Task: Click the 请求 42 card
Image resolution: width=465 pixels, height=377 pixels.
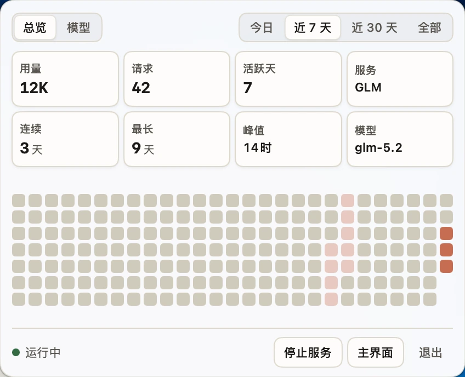Action: click(177, 79)
